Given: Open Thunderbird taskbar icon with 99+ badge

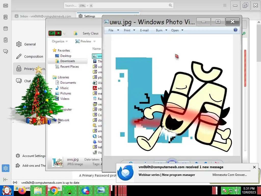Looking at the screenshot, I should pos(85,191).
